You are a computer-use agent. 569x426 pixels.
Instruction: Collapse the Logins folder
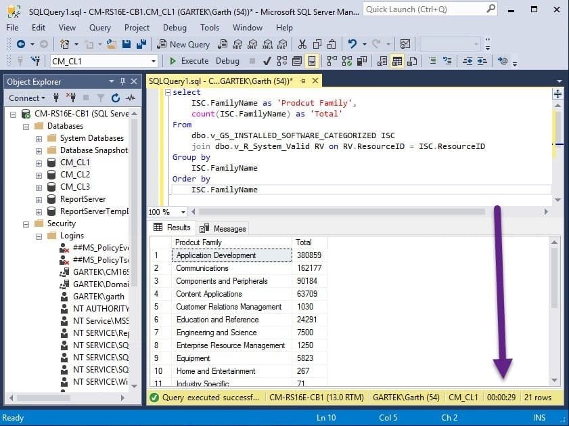[39, 236]
